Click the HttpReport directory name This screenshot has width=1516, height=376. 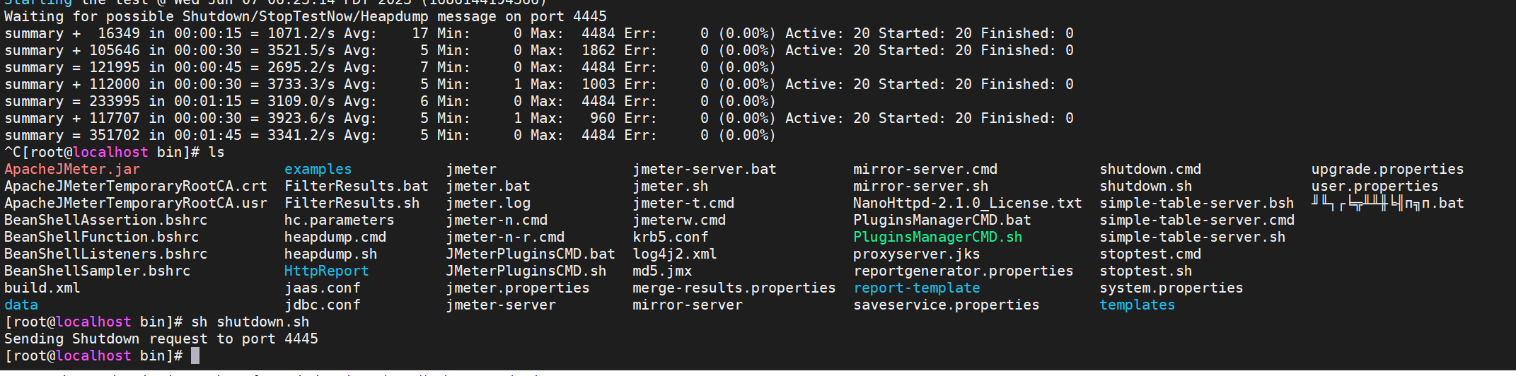coord(326,271)
